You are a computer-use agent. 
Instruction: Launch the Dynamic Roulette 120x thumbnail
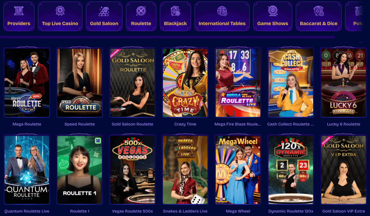point(291,169)
